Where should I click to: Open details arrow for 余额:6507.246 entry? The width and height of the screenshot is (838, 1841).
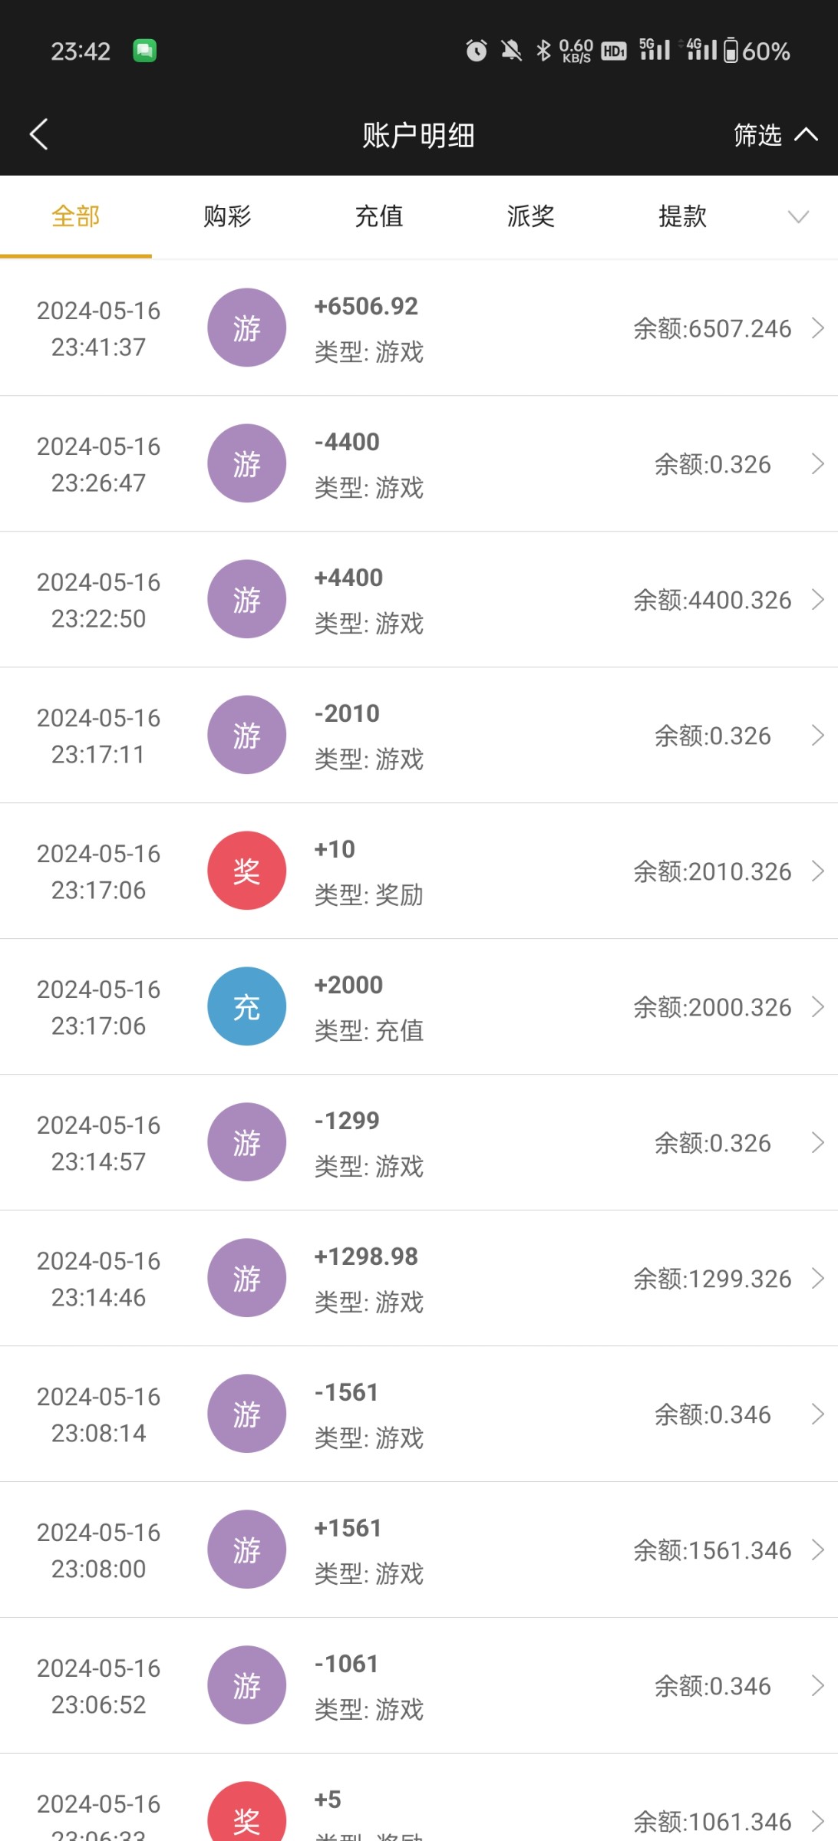818,328
